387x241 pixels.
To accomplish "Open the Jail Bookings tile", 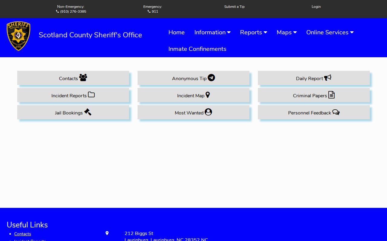I will (73, 112).
